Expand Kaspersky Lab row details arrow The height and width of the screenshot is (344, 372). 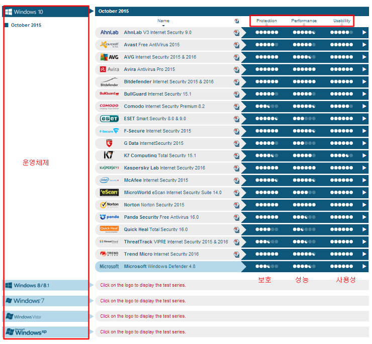coord(364,168)
